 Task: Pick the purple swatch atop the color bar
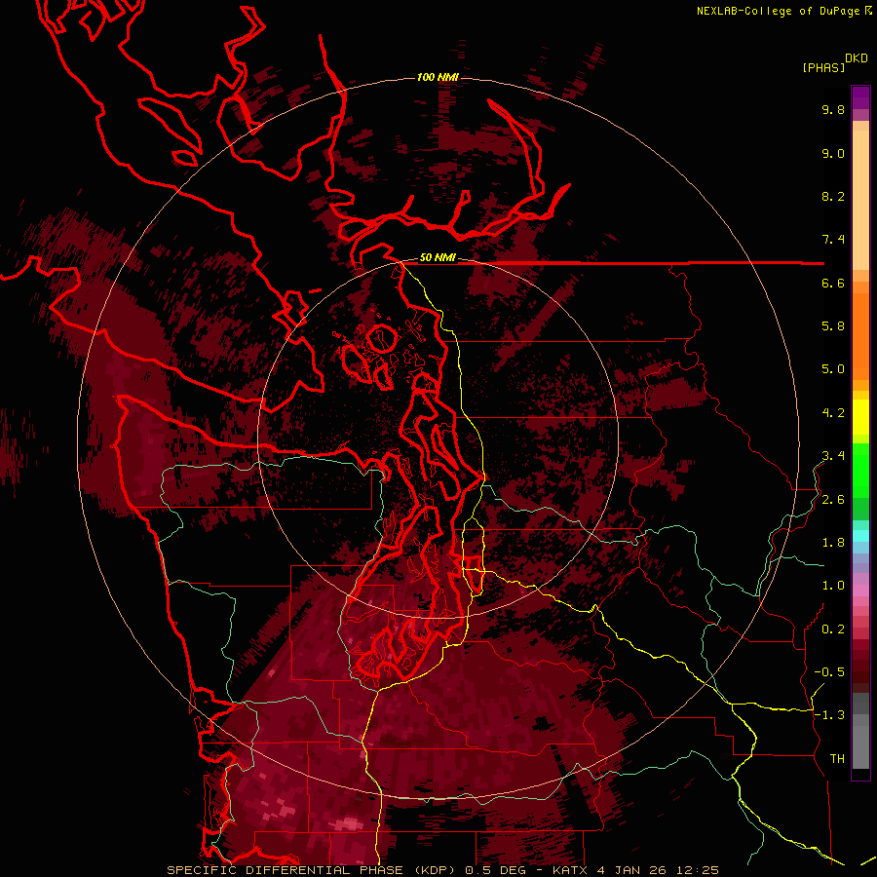pyautogui.click(x=860, y=97)
